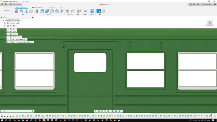Switch to the サーフェス tab
217x122 pixels.
coord(38,7)
